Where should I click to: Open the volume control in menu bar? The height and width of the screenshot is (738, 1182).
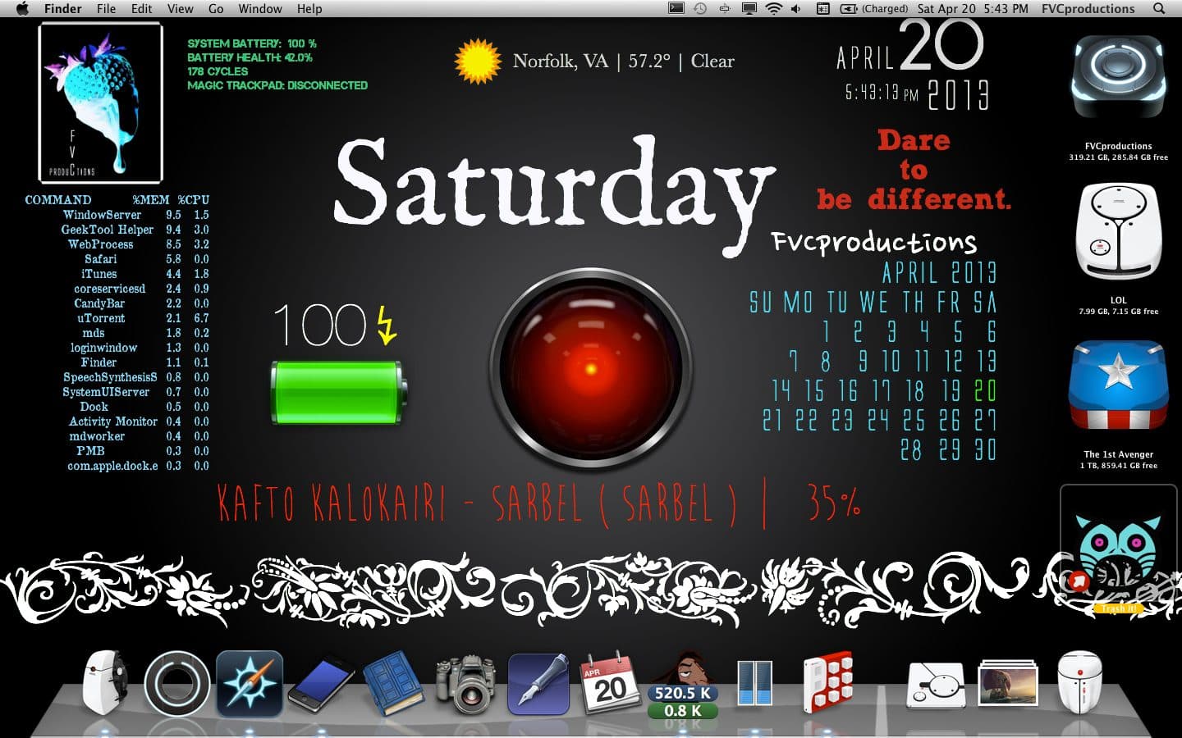coord(795,9)
